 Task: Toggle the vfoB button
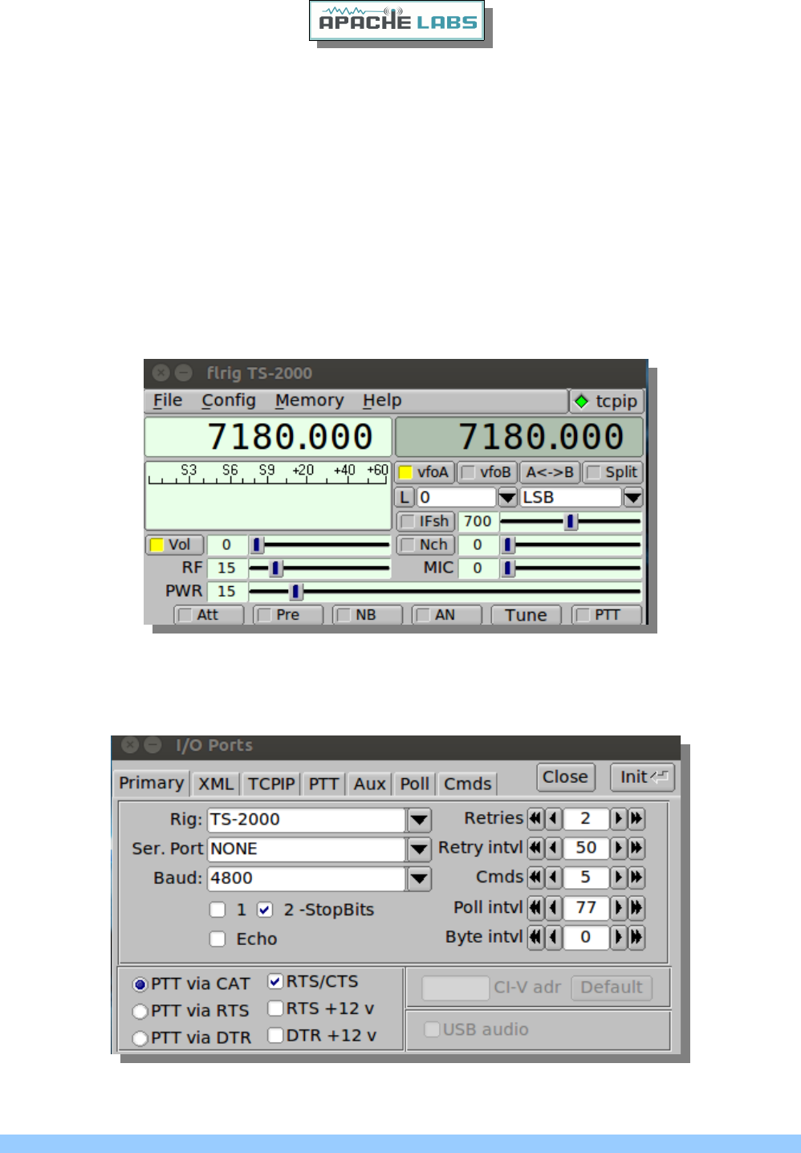[486, 472]
